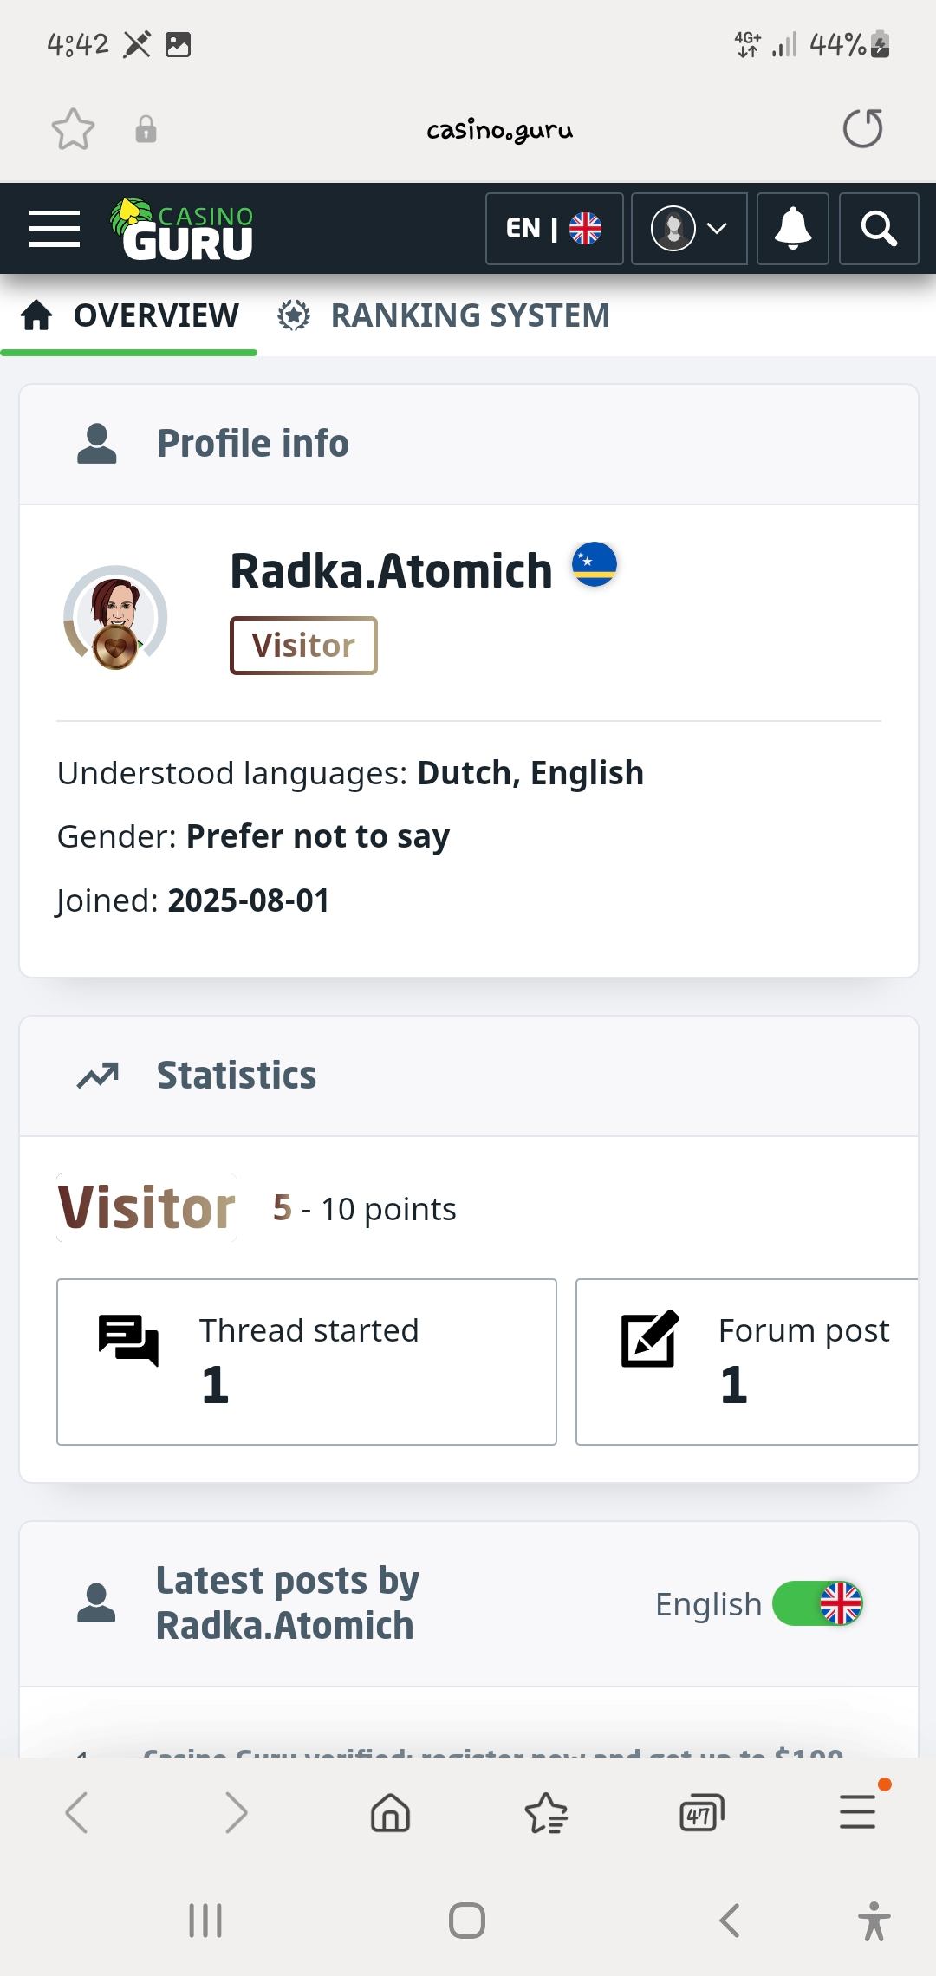Tap the casino.guru address bar
The width and height of the screenshot is (936, 1976).
[499, 130]
